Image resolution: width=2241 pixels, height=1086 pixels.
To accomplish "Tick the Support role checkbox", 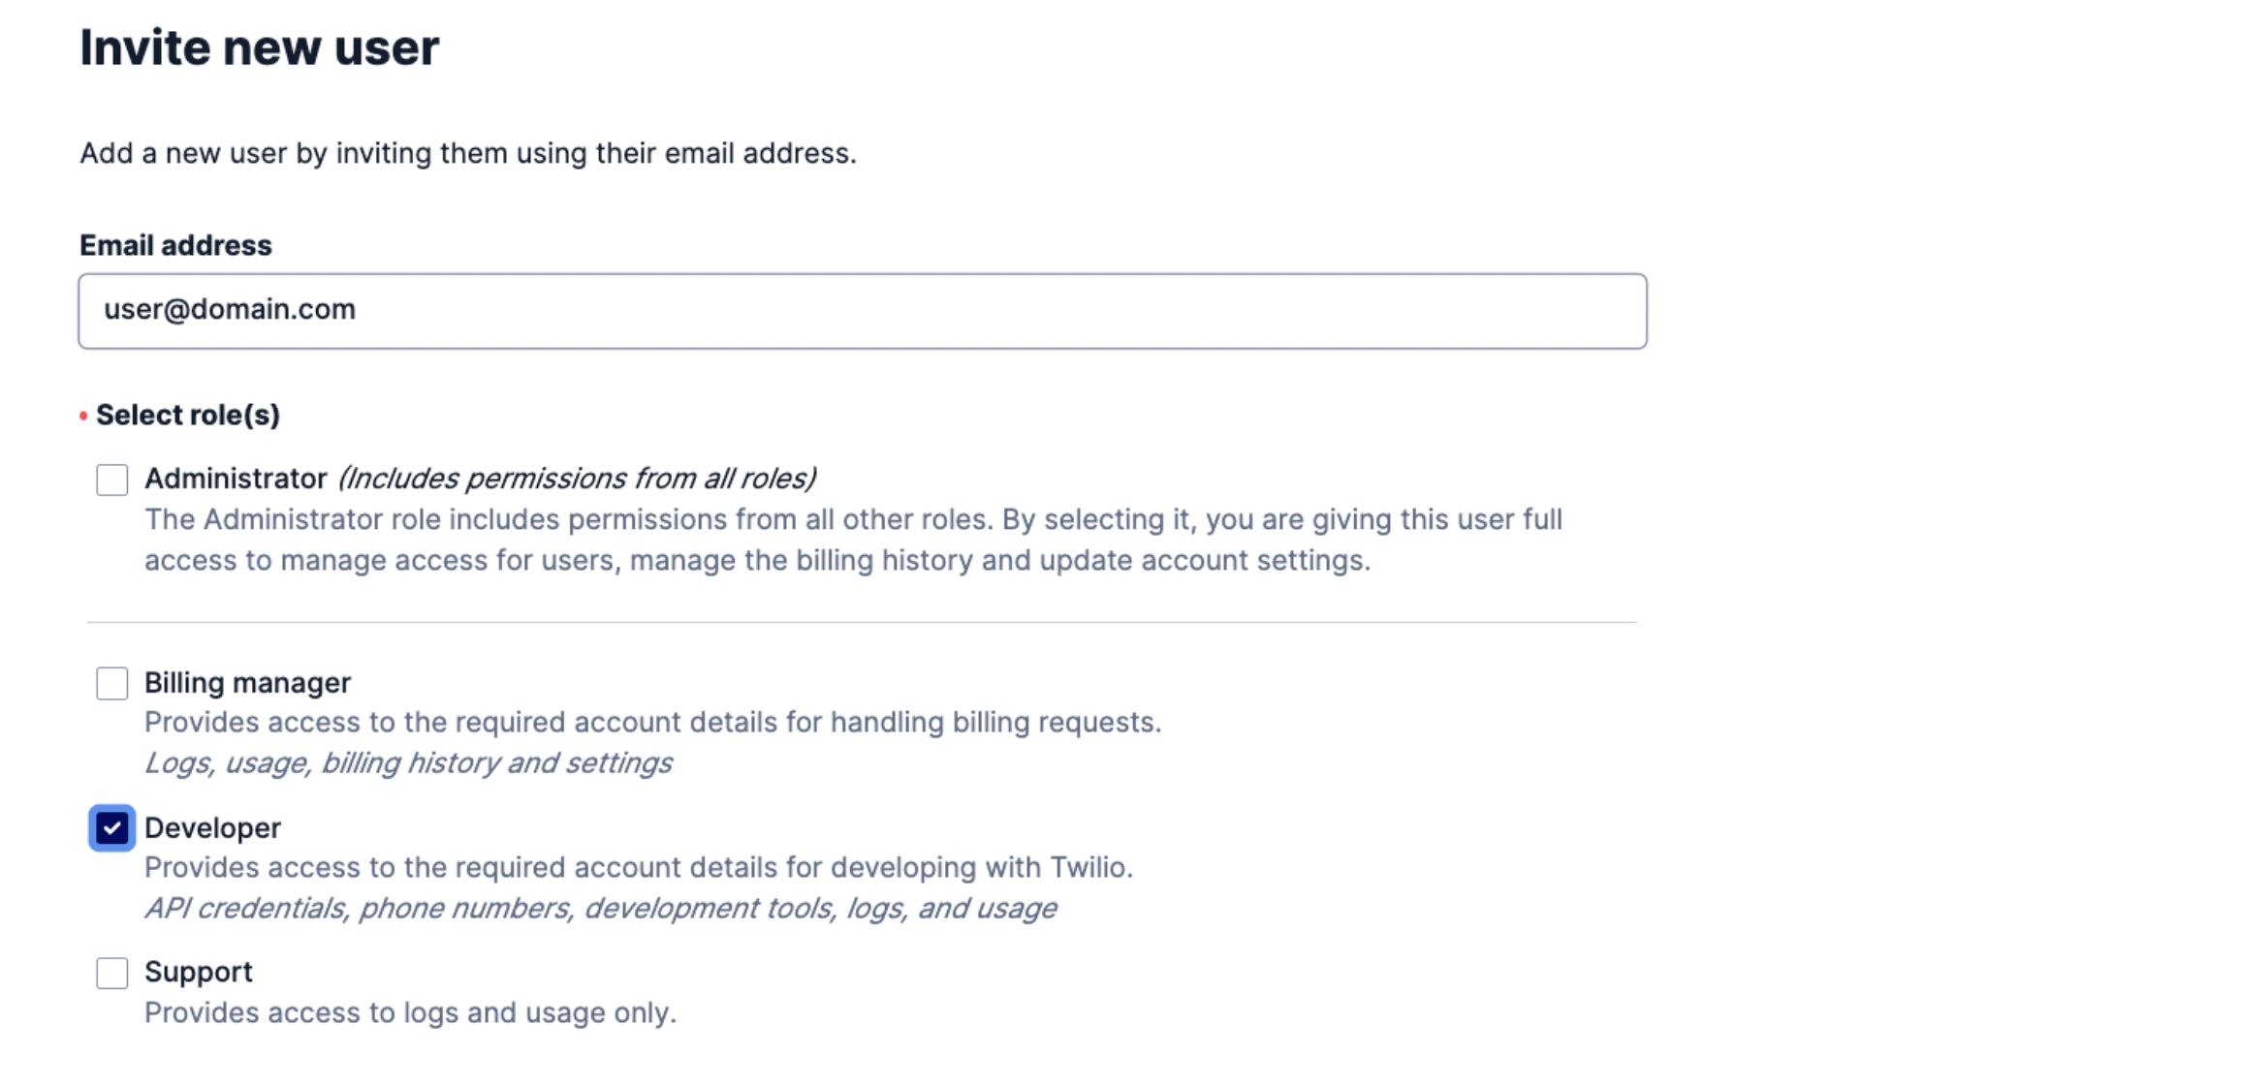I will pos(112,973).
